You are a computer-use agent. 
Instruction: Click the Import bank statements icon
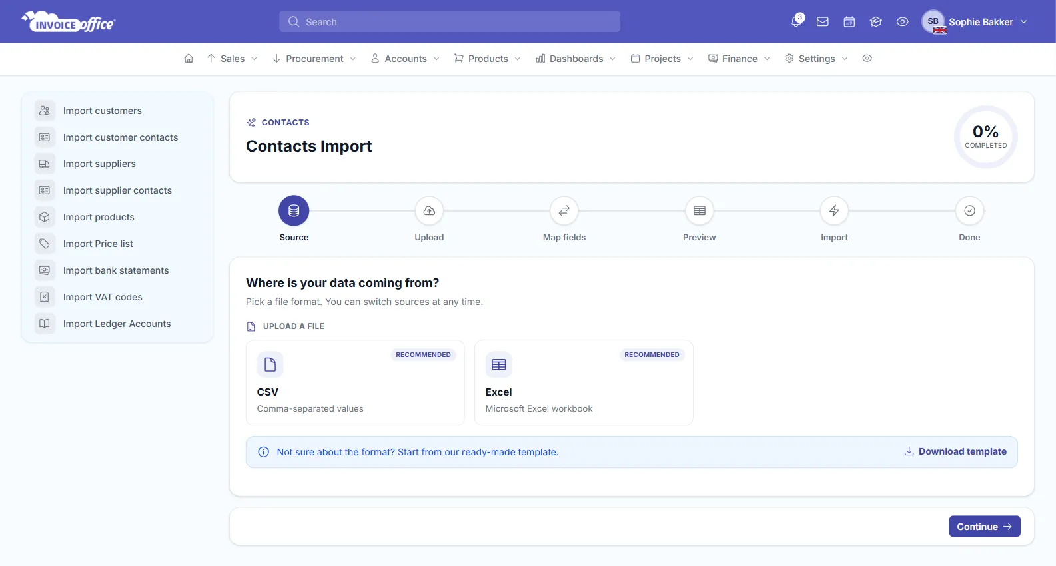pos(45,270)
